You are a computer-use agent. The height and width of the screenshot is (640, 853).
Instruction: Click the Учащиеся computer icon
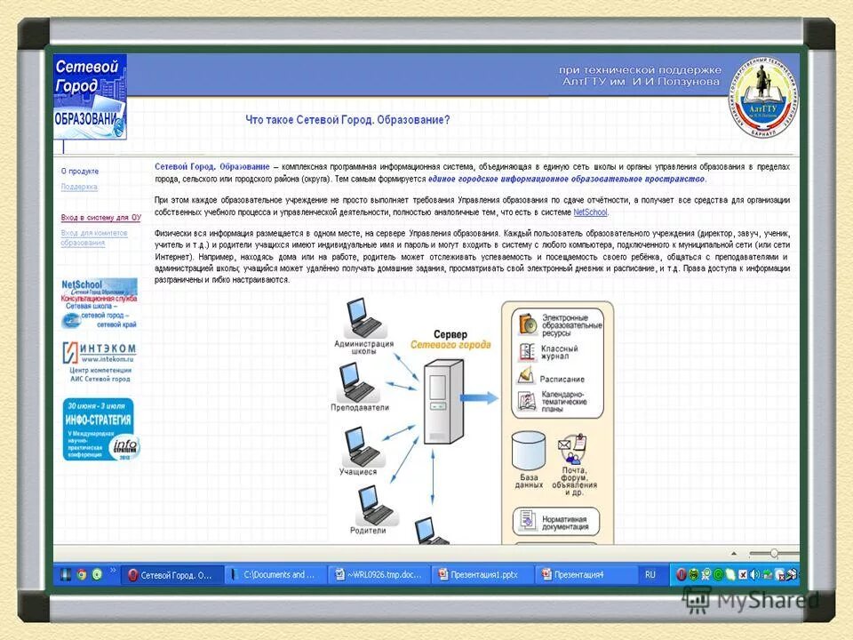pos(362,446)
